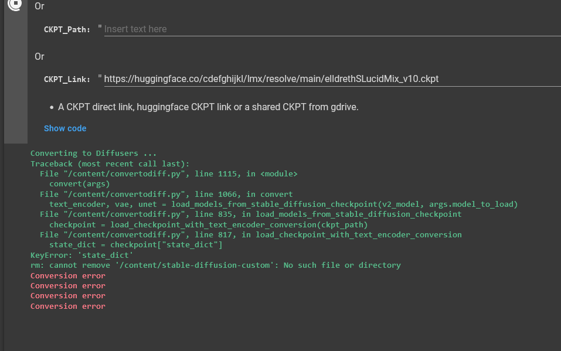The height and width of the screenshot is (351, 561).
Task: Click the 'Converting to Diffusers ...' output line
Action: tap(93, 153)
